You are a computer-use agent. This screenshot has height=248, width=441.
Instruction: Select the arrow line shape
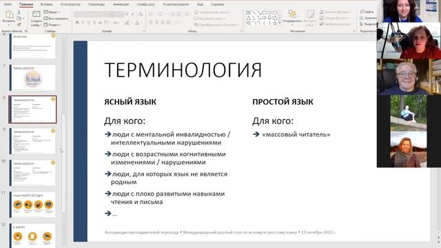(259, 12)
